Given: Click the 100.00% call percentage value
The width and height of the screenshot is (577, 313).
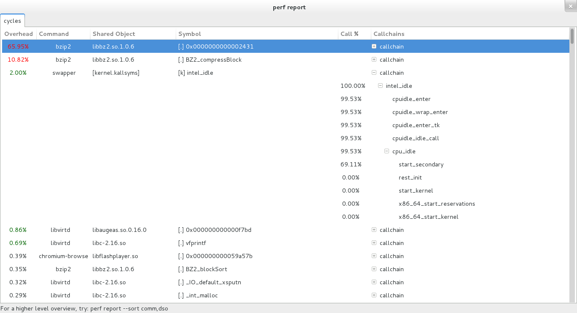Looking at the screenshot, I should point(353,86).
